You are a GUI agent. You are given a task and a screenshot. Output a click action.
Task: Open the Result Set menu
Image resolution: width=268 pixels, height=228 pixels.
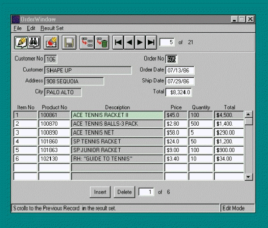pyautogui.click(x=52, y=28)
